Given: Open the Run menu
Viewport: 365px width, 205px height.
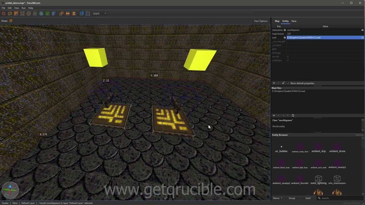Looking at the screenshot, I should tap(24, 8).
